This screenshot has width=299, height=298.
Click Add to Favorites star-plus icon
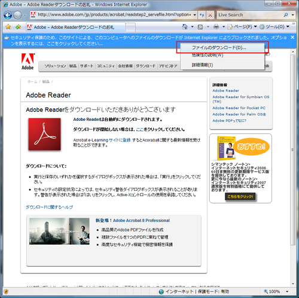pyautogui.click(x=18, y=27)
